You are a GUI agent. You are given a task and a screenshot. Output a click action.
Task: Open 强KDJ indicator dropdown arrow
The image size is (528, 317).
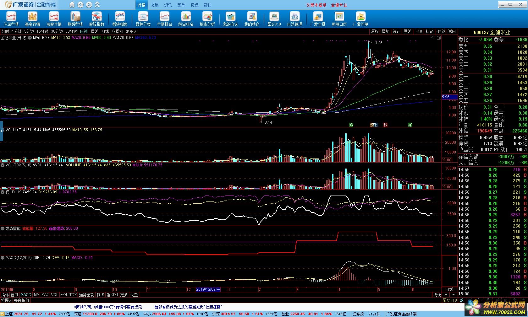(3, 192)
